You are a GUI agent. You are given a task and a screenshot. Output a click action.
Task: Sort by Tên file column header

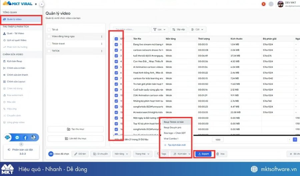(137, 39)
